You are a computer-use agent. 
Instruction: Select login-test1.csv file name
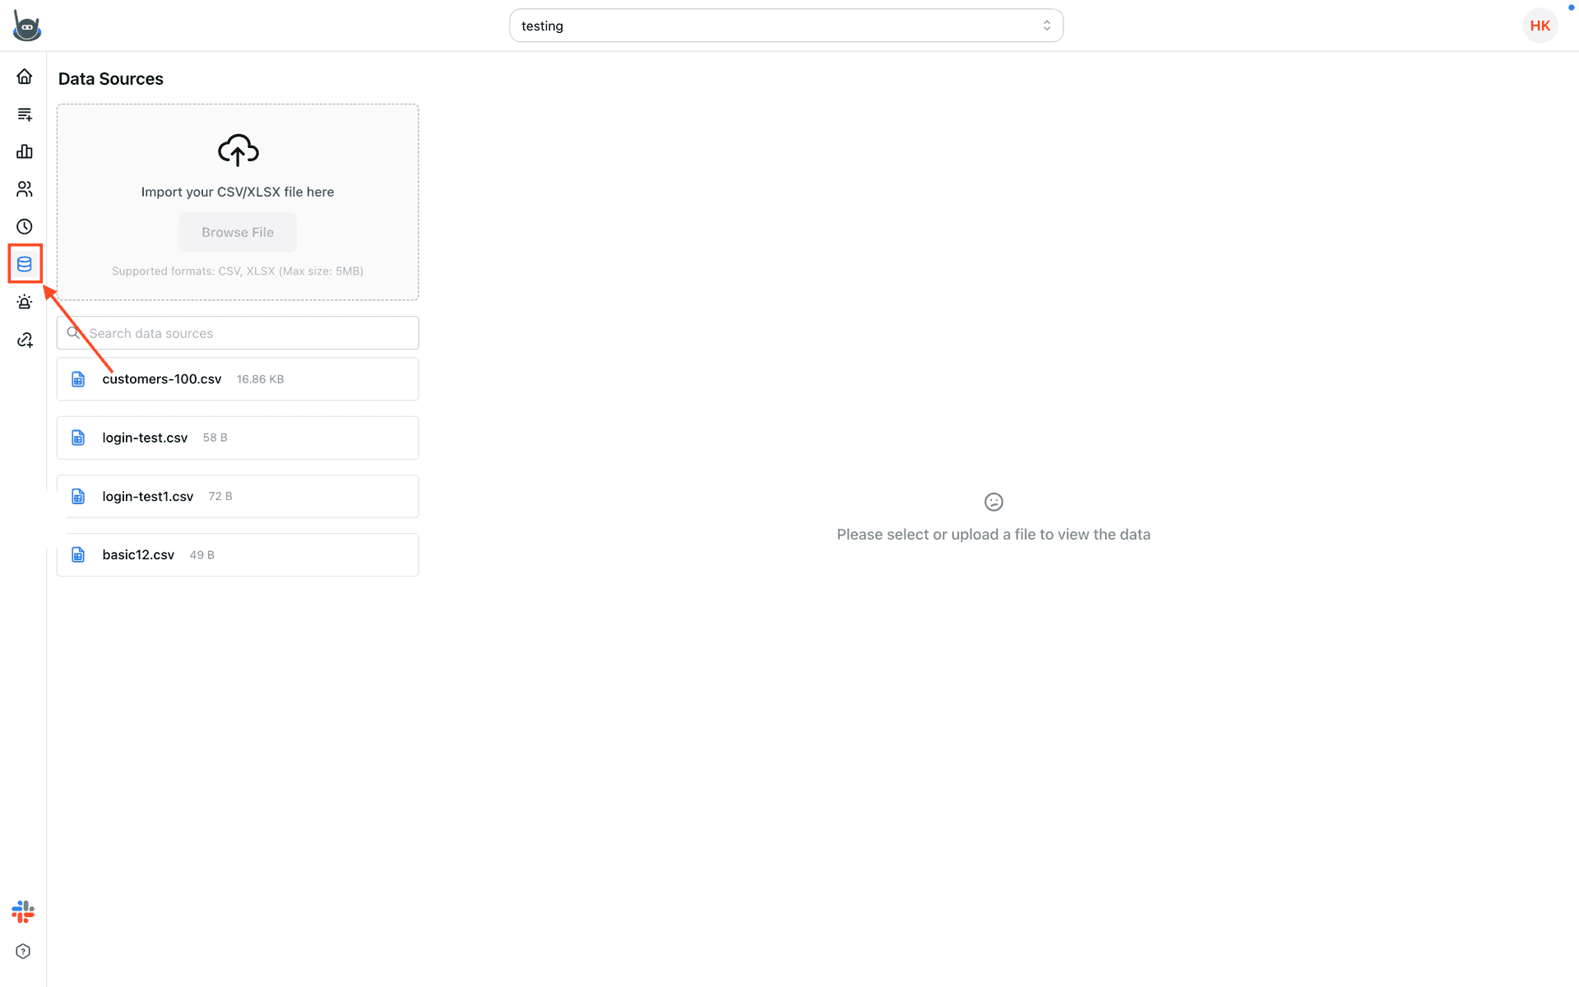click(148, 496)
